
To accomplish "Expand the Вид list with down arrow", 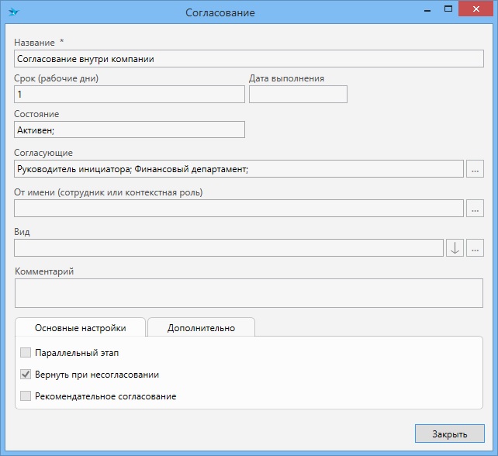I will coord(455,247).
